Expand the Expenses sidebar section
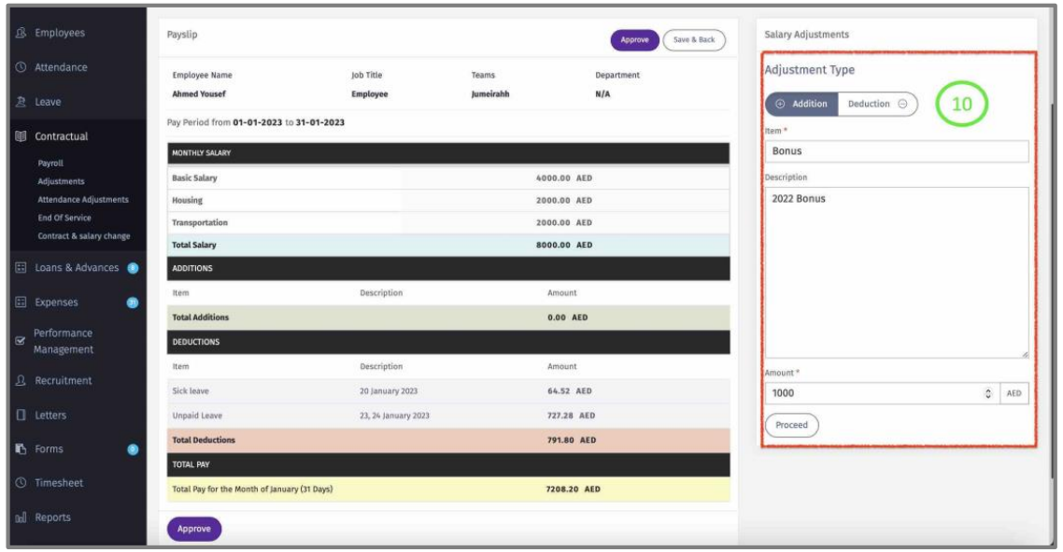This screenshot has width=1063, height=552. pyautogui.click(x=57, y=303)
